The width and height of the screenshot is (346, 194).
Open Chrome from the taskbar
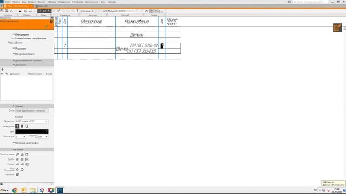click(15, 190)
